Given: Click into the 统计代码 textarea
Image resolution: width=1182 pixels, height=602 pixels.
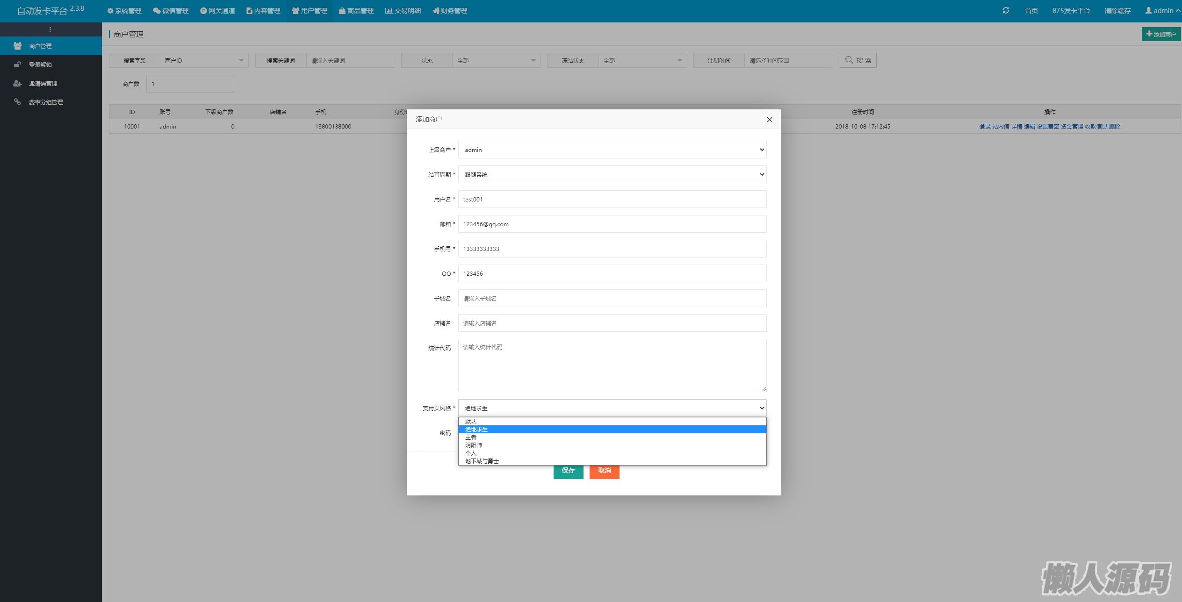Looking at the screenshot, I should coord(612,365).
